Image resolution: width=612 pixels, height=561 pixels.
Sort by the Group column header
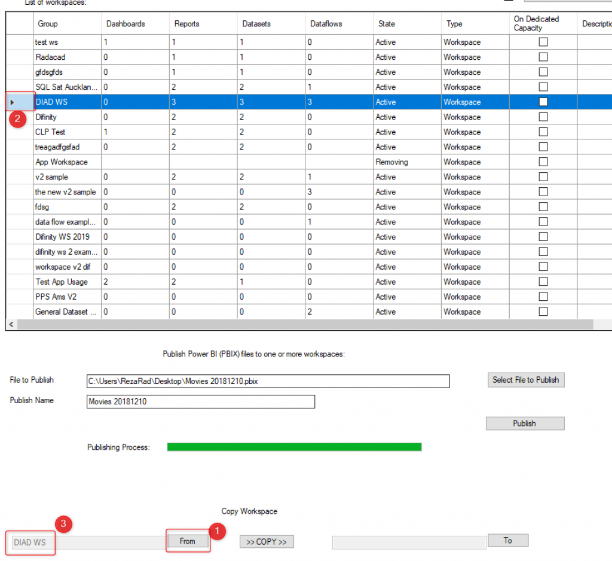pyautogui.click(x=48, y=24)
